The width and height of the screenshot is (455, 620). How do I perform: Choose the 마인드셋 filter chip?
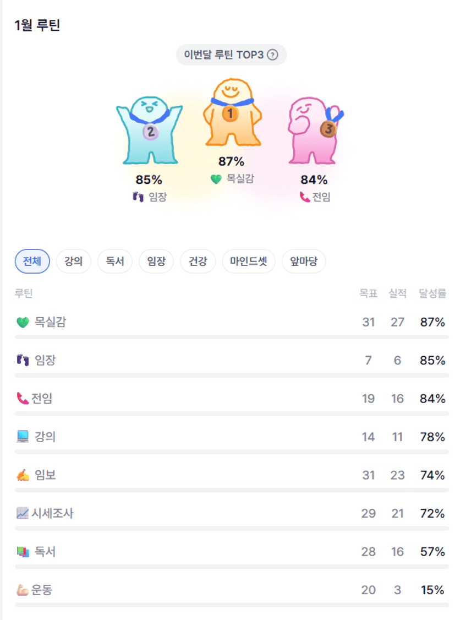click(x=248, y=262)
